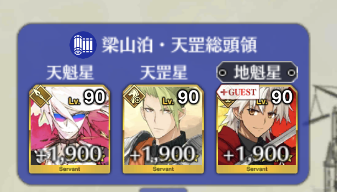Click the gold Servant label under Lancer card
The image size is (337, 192).
pos(70,169)
